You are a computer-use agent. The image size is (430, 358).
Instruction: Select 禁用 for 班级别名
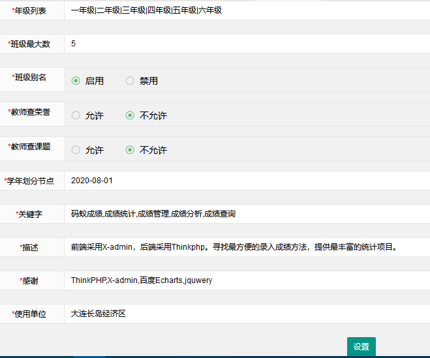tap(130, 81)
